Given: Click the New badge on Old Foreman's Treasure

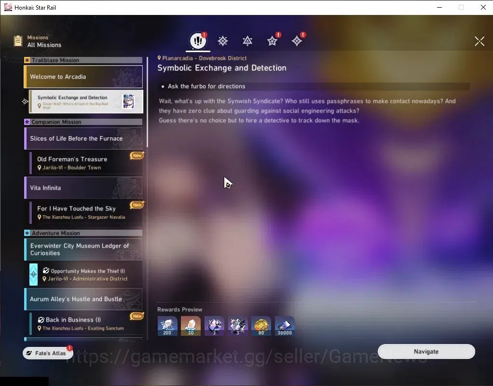Looking at the screenshot, I should [137, 155].
